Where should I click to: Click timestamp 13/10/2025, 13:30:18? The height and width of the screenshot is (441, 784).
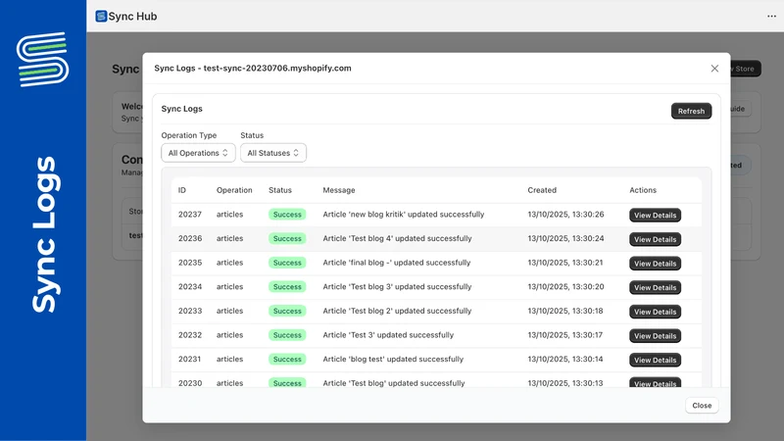click(565, 311)
